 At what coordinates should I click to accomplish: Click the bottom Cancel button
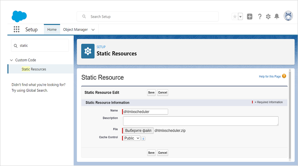coord(163,153)
